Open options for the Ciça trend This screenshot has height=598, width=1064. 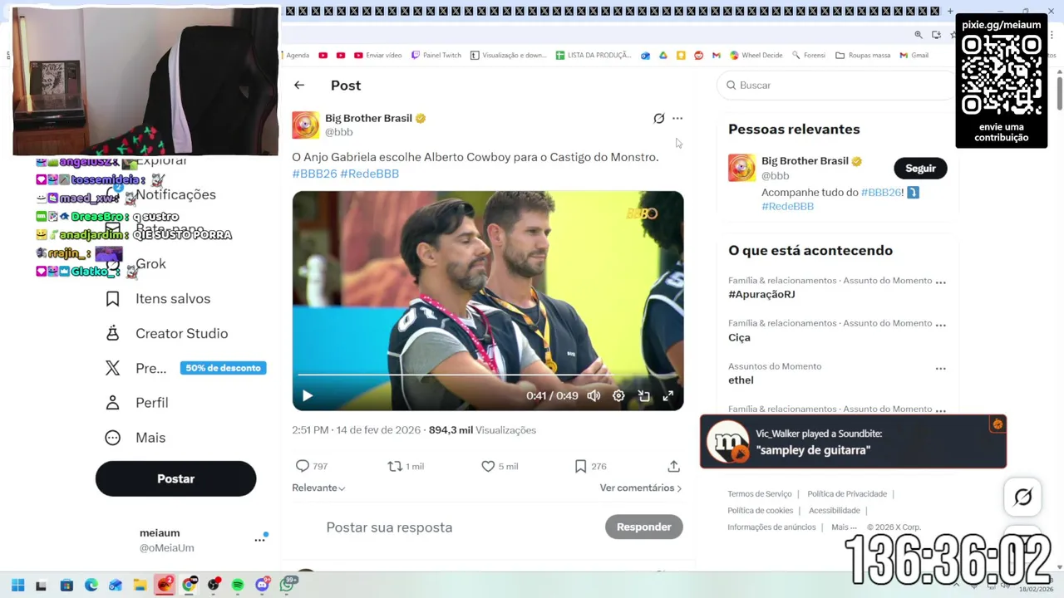click(x=940, y=325)
